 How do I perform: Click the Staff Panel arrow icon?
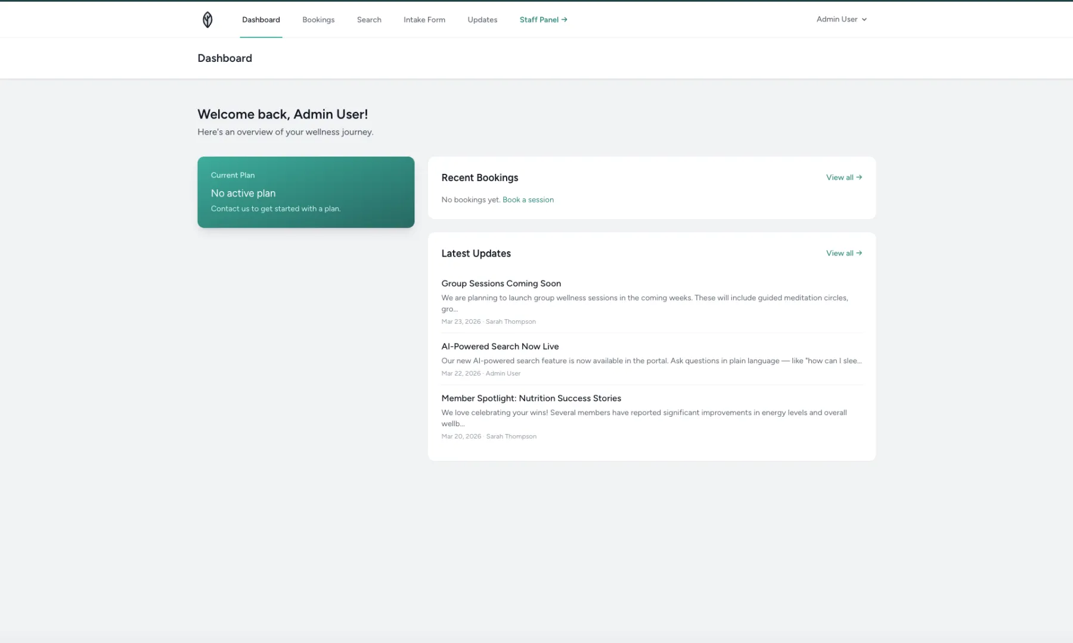pyautogui.click(x=565, y=19)
